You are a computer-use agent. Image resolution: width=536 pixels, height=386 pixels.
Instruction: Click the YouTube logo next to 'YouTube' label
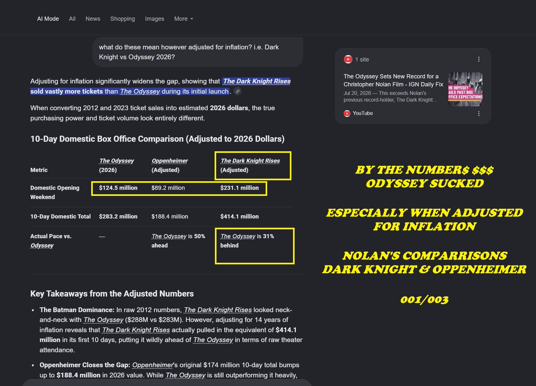[347, 113]
